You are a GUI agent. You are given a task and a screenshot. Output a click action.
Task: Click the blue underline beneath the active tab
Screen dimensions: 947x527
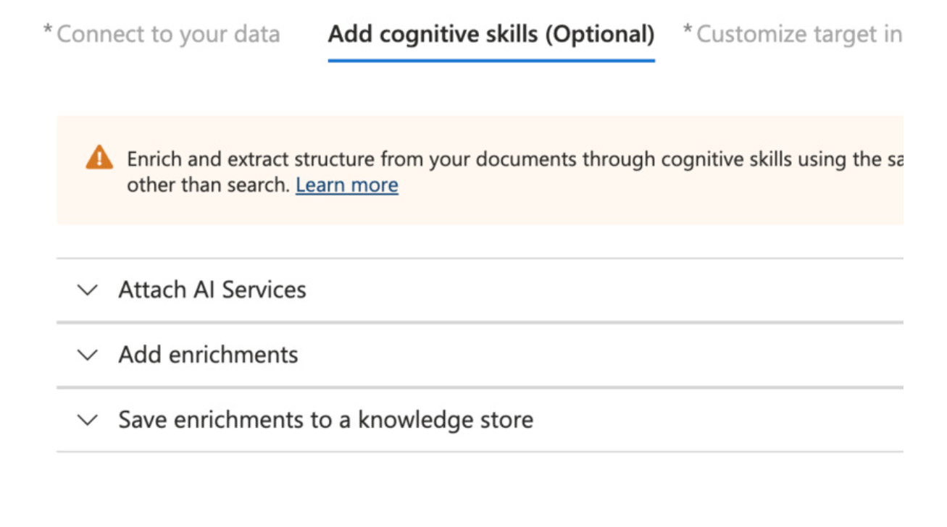tap(491, 60)
